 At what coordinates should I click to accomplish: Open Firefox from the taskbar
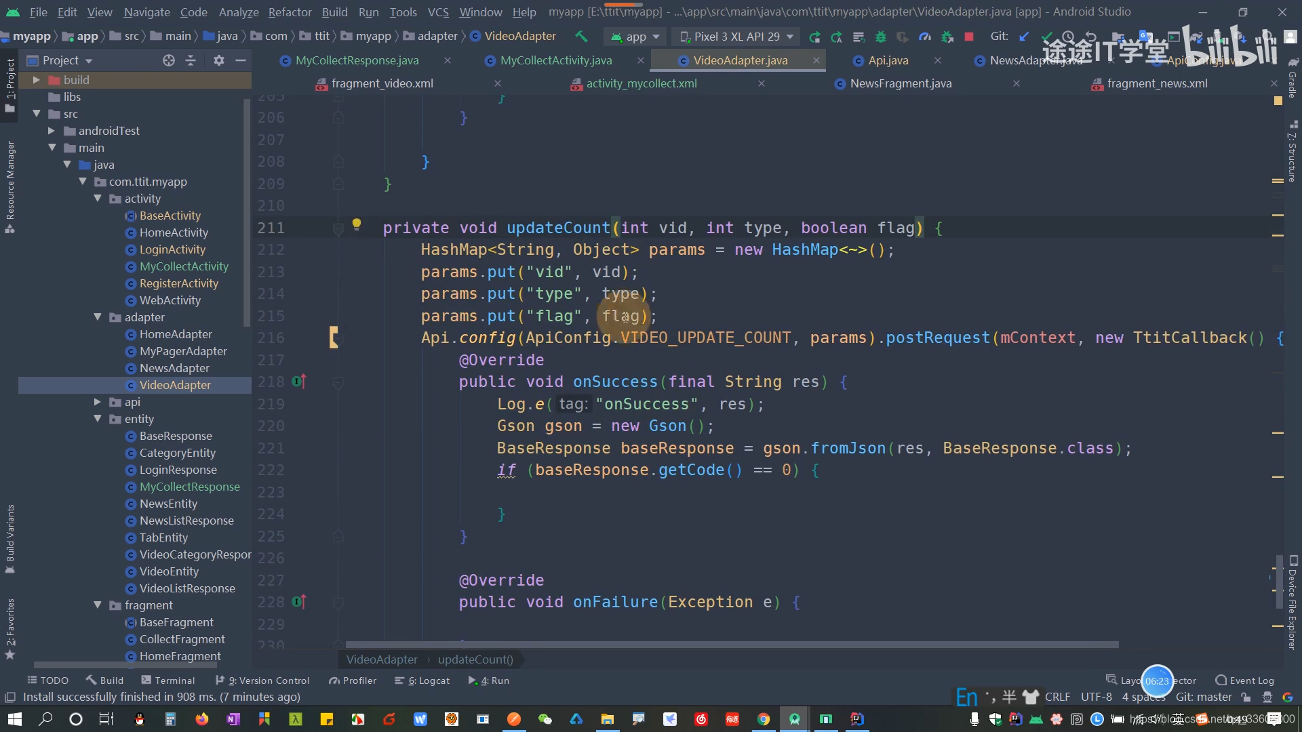[x=201, y=719]
